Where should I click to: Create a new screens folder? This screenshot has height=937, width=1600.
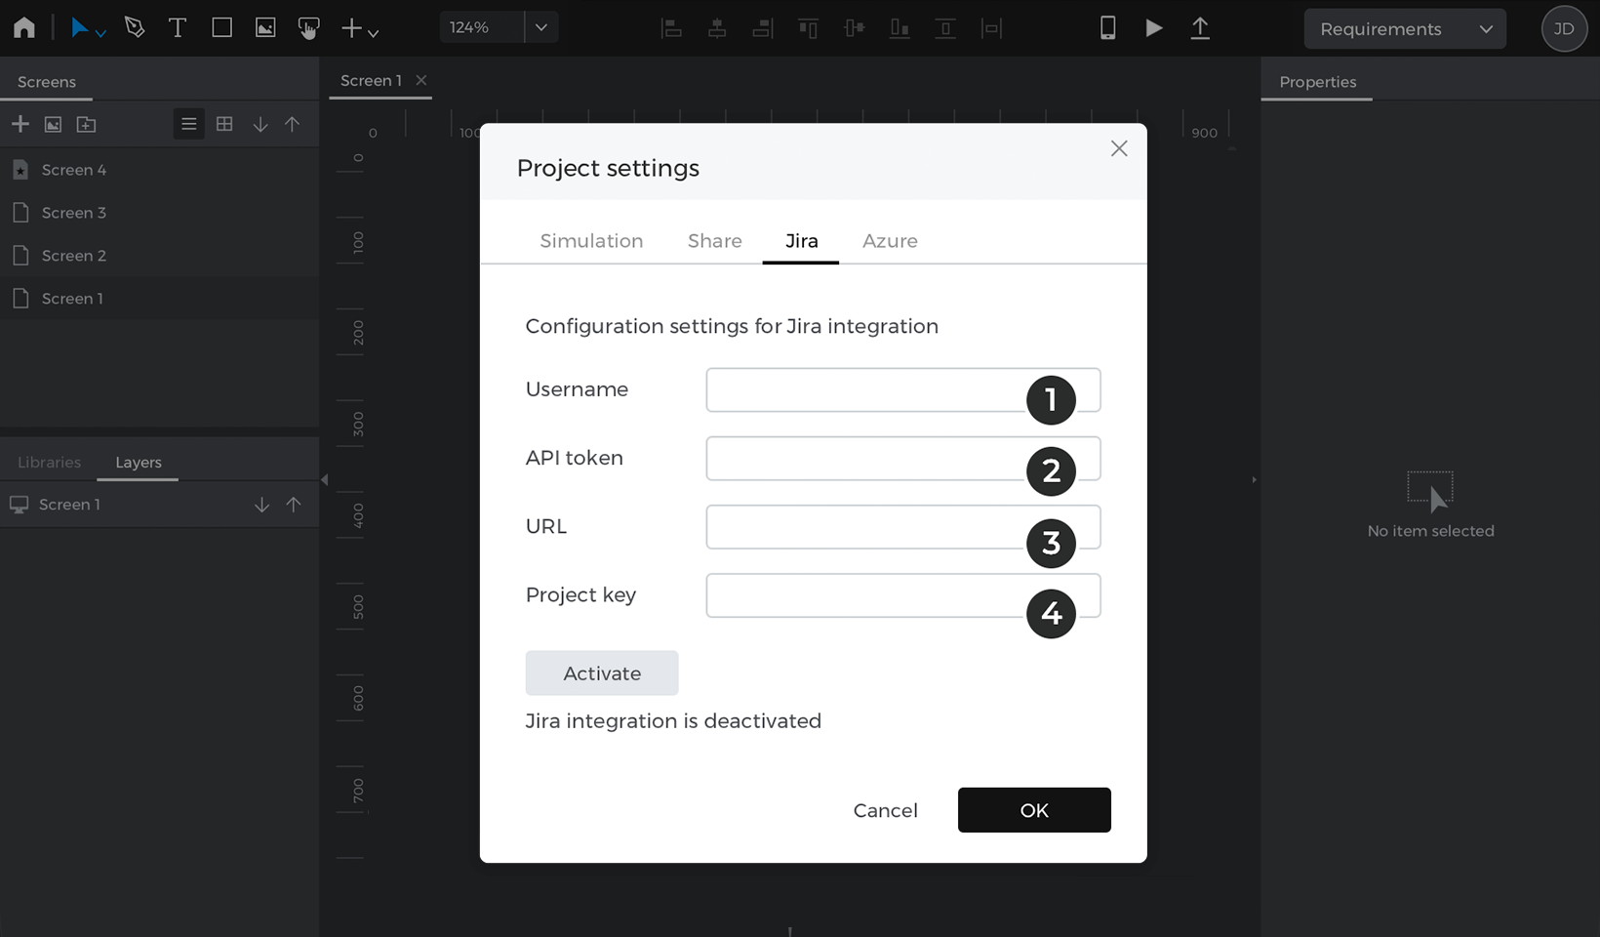[87, 124]
